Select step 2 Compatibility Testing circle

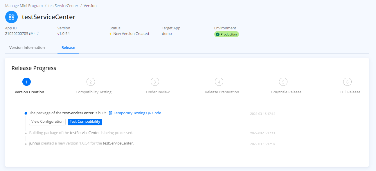(x=91, y=82)
